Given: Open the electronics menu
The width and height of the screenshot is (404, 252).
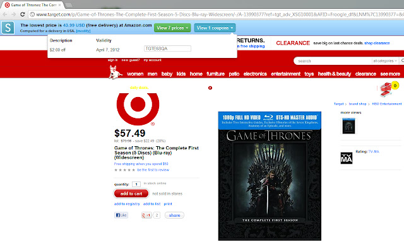Looking at the screenshot, I should click(x=255, y=74).
